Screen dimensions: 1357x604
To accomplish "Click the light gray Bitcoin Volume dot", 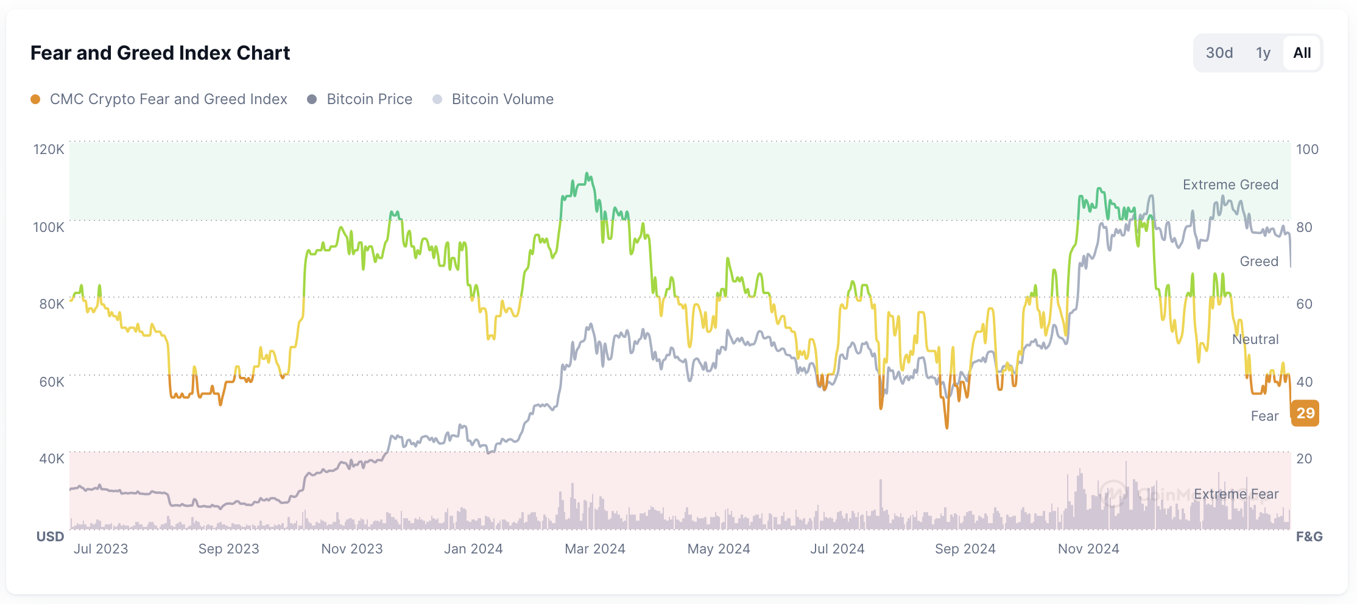I will pos(437,99).
